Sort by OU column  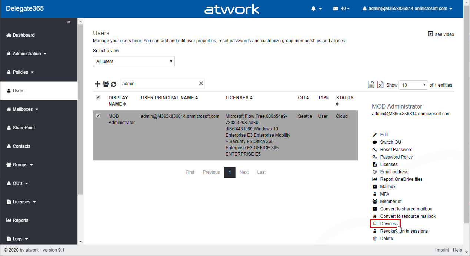(304, 98)
